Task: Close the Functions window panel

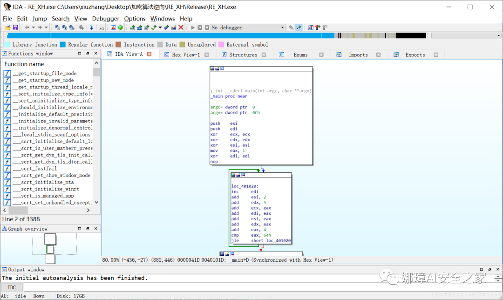Action: coord(95,54)
